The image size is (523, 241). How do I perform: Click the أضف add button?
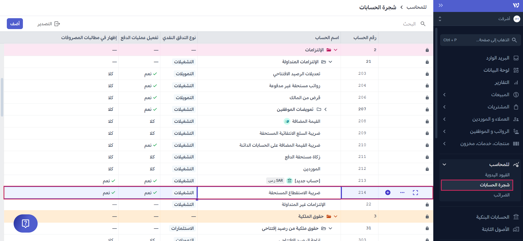15,24
